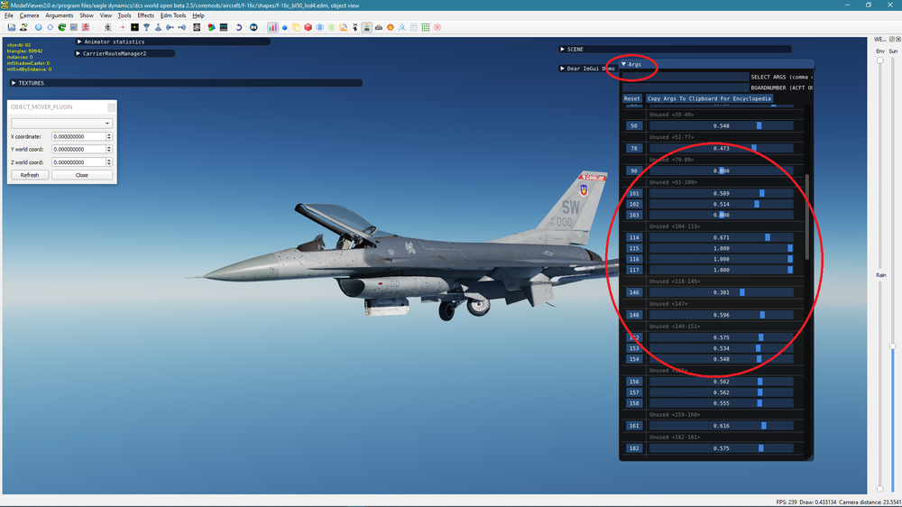Open the File menu
This screenshot has height=507, width=902.
point(9,15)
